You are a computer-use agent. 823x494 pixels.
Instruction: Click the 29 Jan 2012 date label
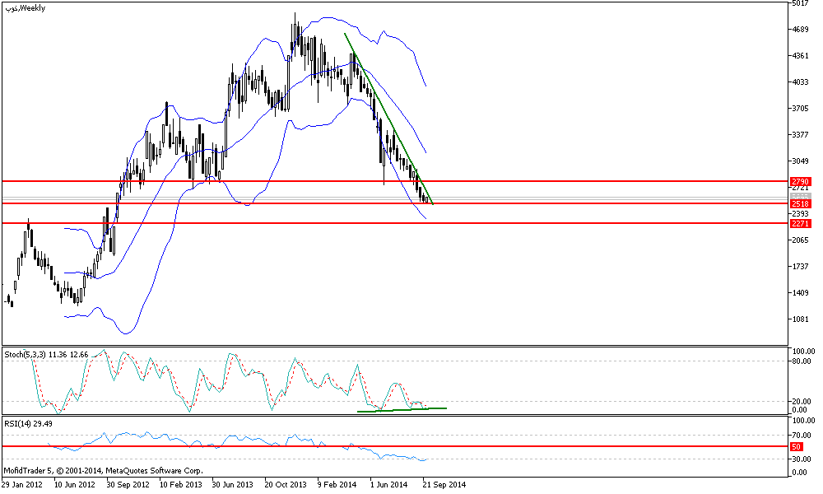23,485
